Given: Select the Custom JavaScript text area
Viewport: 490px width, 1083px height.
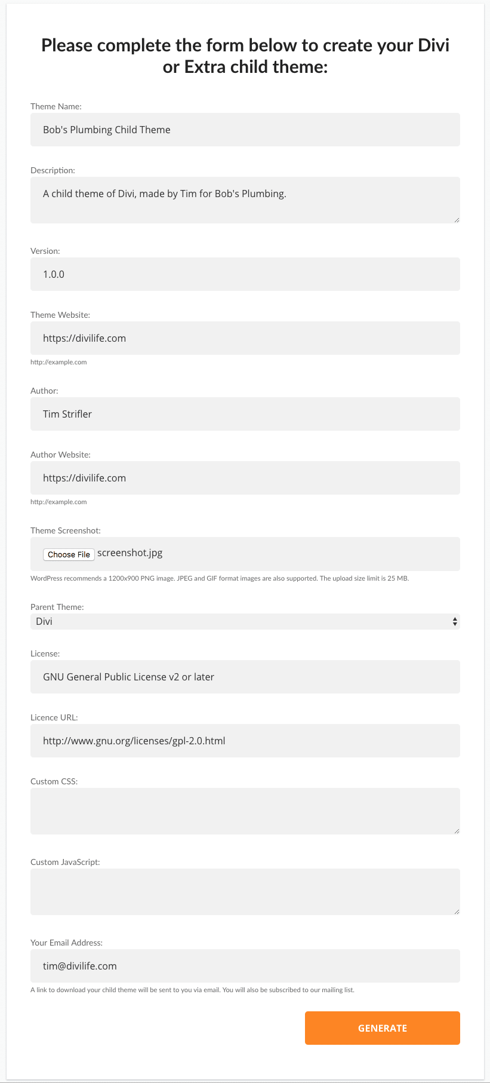Looking at the screenshot, I should click(245, 891).
